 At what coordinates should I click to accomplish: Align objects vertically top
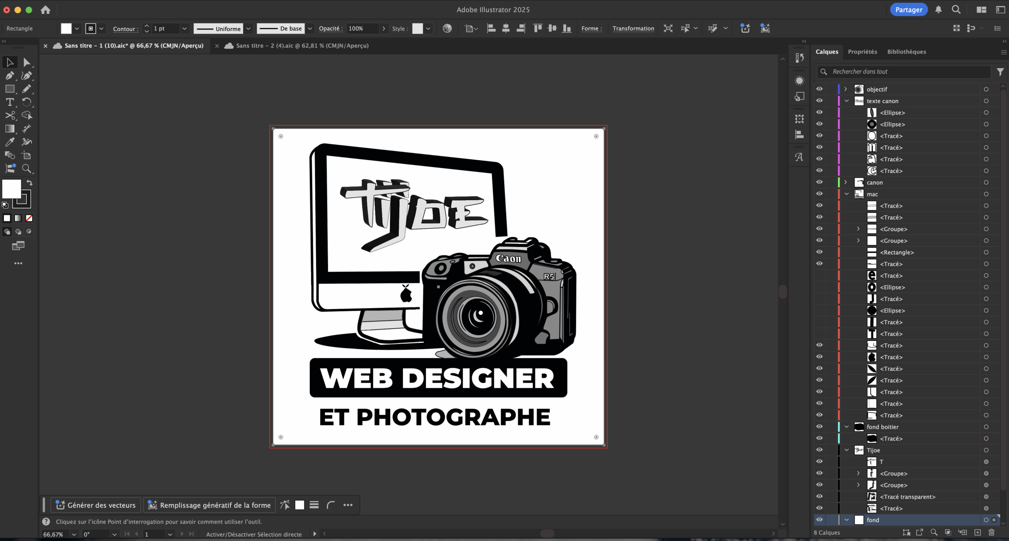[x=538, y=28]
